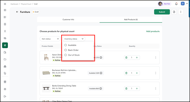Click the info icon on Banks Extending Dining Table row
This screenshot has height=102, width=190.
101,88
